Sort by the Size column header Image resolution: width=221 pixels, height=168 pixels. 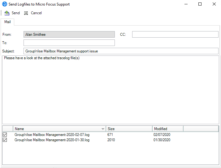tap(129, 129)
